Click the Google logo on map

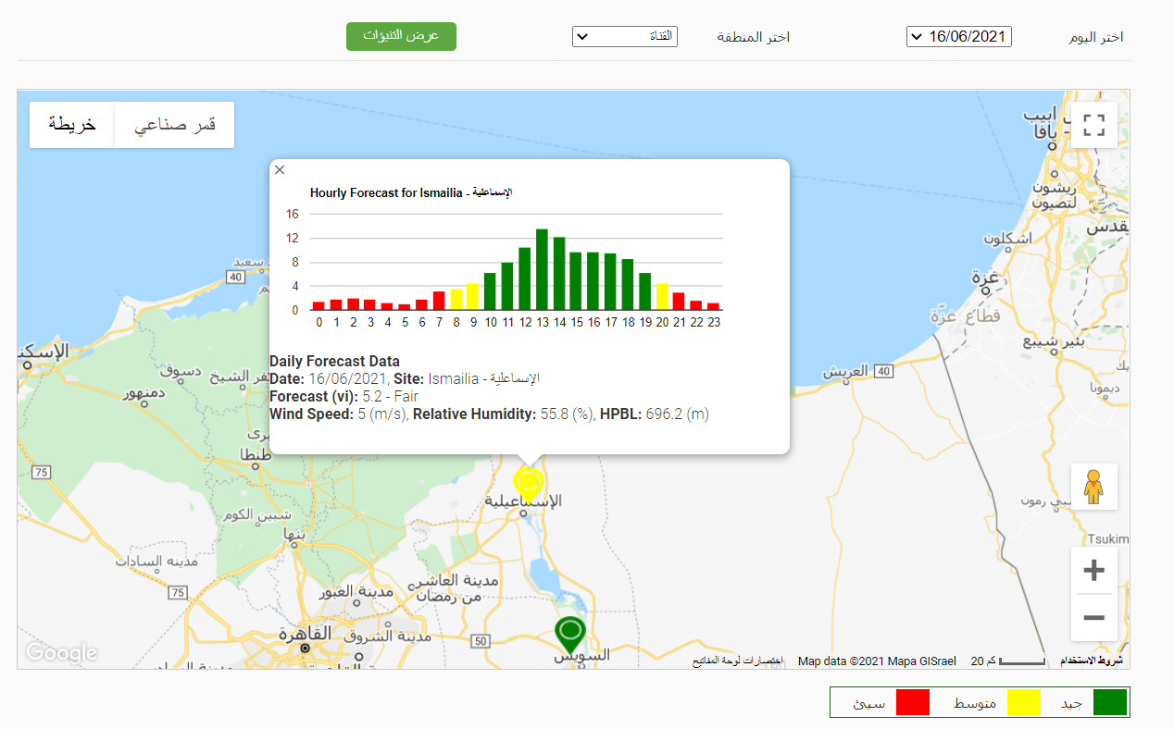(61, 652)
